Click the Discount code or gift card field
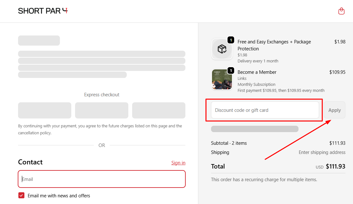This screenshot has width=353, height=204. [x=265, y=110]
